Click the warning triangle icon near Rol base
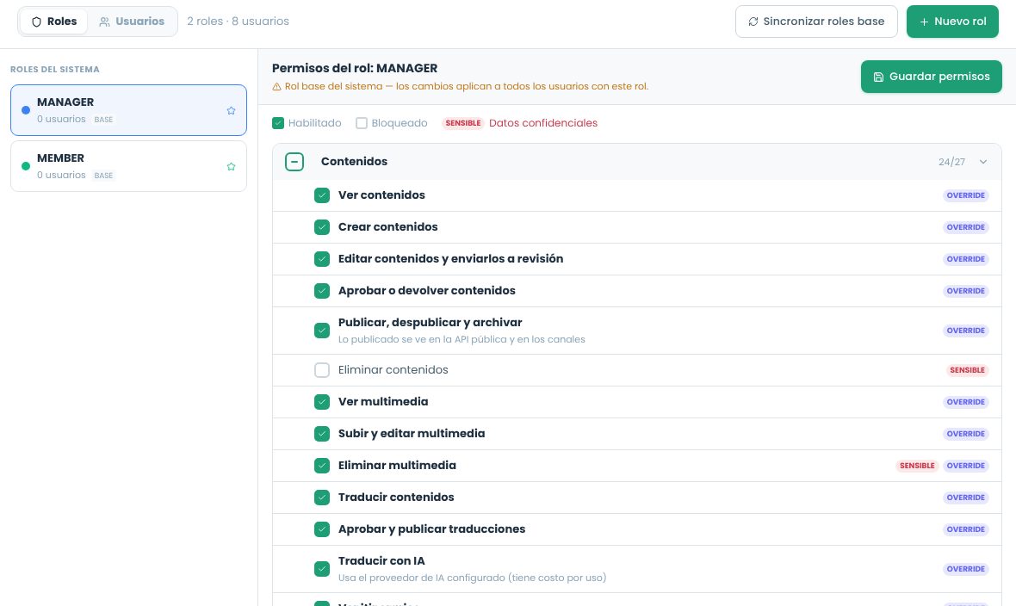Viewport: 1016px width, 606px height. [276, 86]
